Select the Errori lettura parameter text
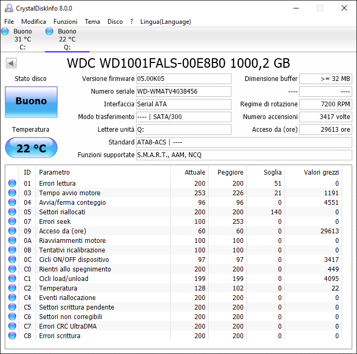357x354 pixels. pyautogui.click(x=57, y=184)
